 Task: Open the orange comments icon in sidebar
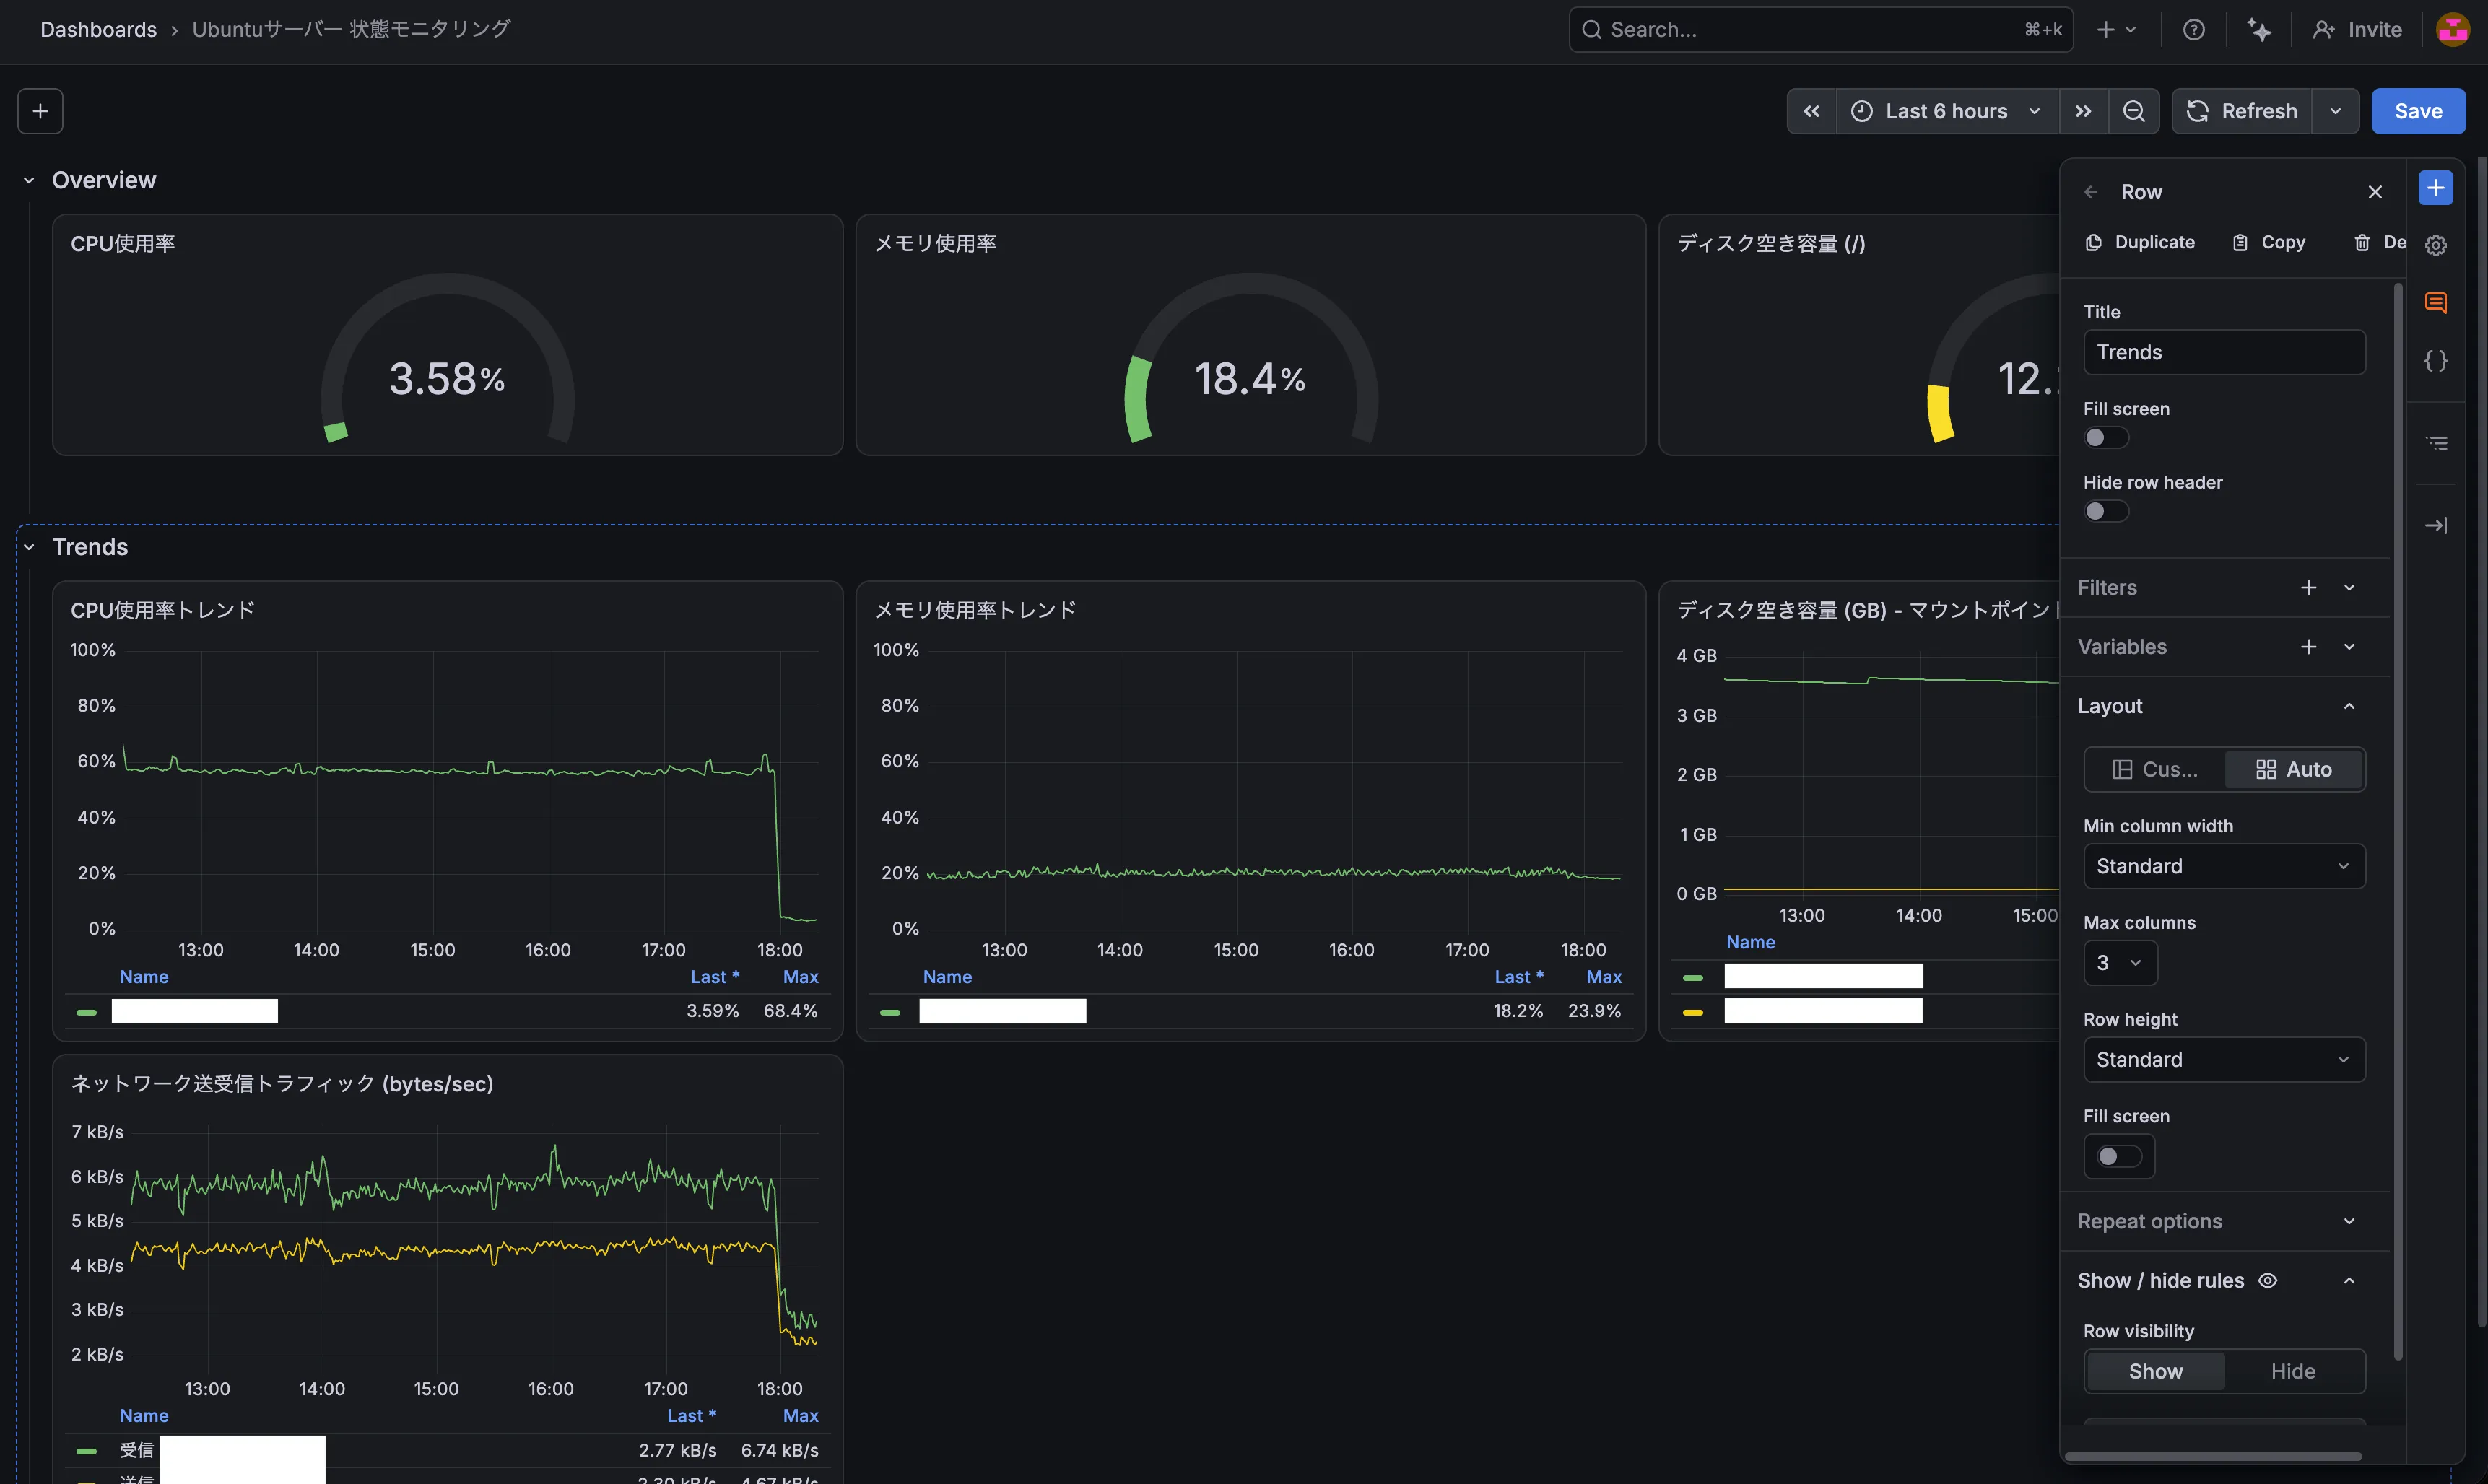(2436, 303)
